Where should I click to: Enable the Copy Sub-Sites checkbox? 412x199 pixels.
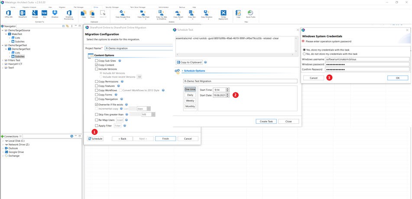click(x=97, y=61)
